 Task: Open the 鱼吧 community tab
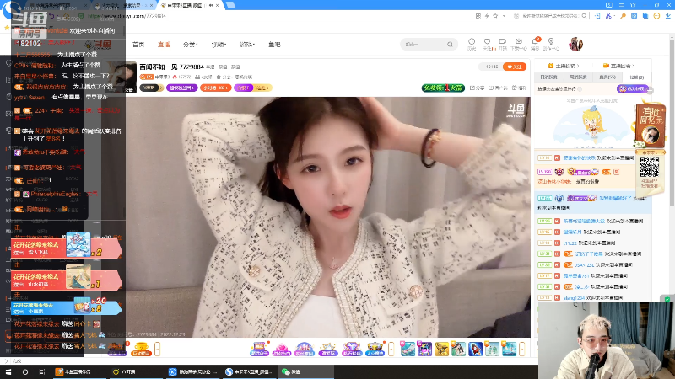[274, 45]
